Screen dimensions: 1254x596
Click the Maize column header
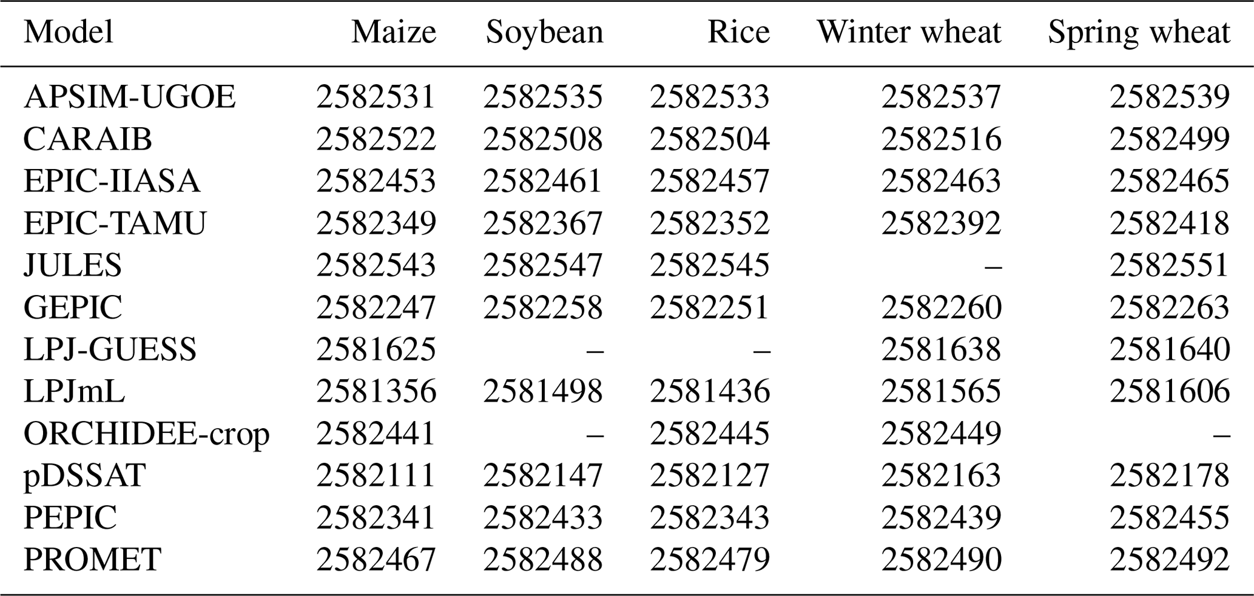point(394,32)
